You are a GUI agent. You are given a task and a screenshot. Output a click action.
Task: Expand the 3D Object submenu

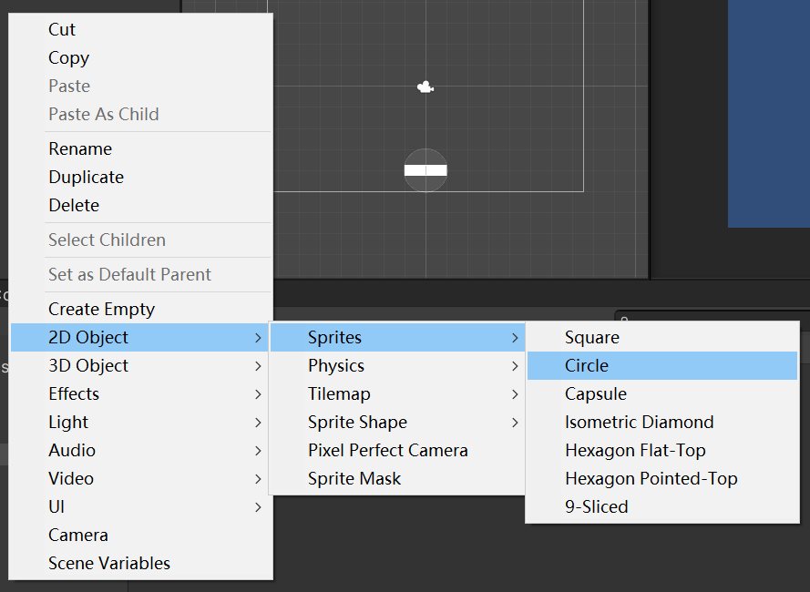(x=88, y=366)
